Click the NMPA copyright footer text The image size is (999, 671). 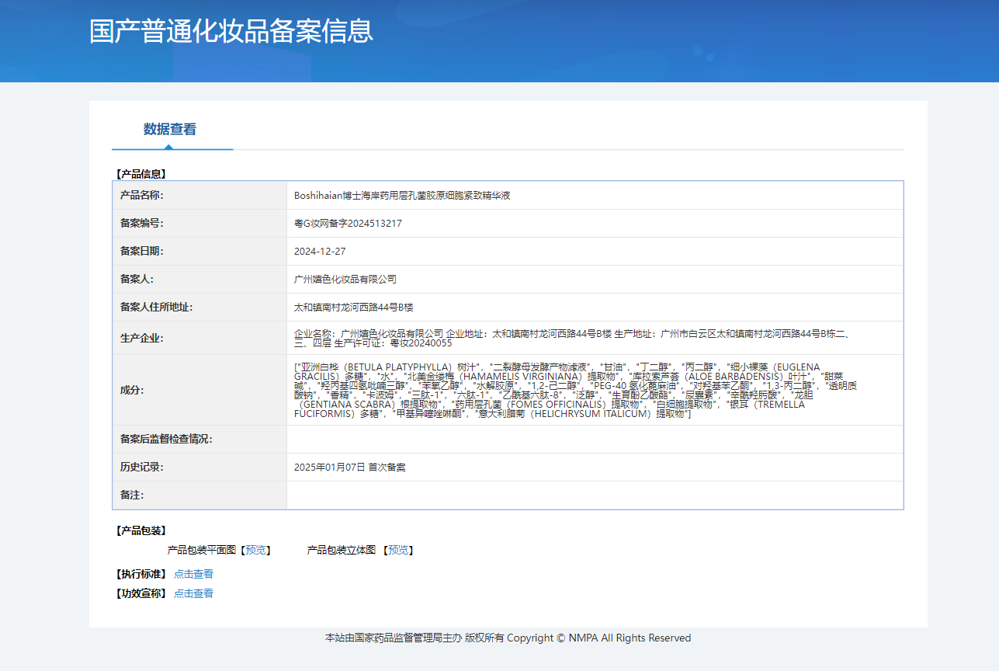click(508, 638)
